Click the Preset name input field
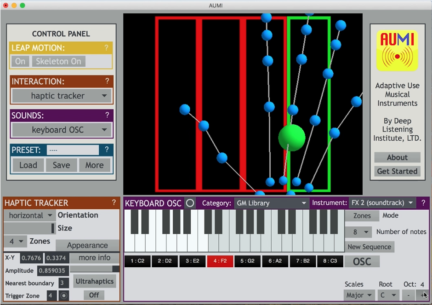Image resolution: width=432 pixels, height=305 pixels. coord(73,150)
